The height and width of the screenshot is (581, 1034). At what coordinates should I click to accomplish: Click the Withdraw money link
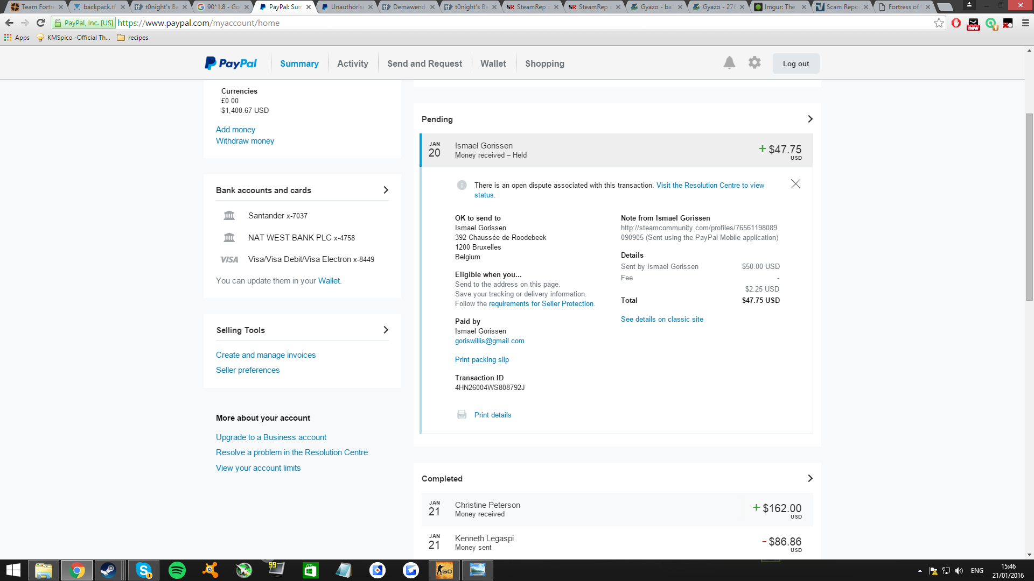[245, 141]
